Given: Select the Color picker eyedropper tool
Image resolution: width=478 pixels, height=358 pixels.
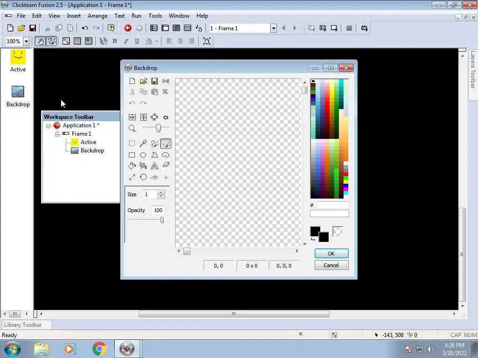Looking at the screenshot, I should [x=143, y=144].
